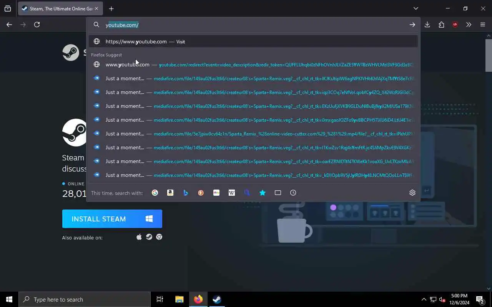Open the network status tray icon
The width and height of the screenshot is (492, 307).
[x=433, y=299]
